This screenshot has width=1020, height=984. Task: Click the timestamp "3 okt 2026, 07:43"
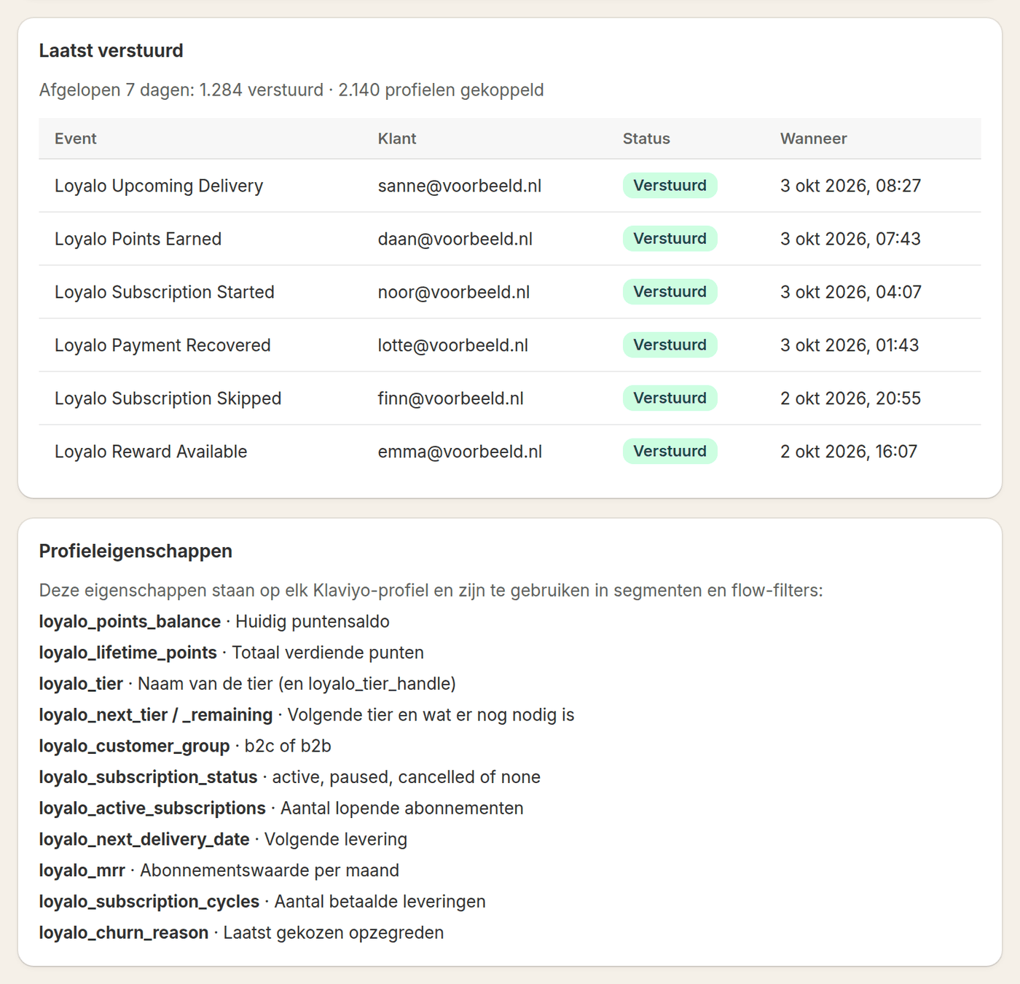tap(851, 239)
